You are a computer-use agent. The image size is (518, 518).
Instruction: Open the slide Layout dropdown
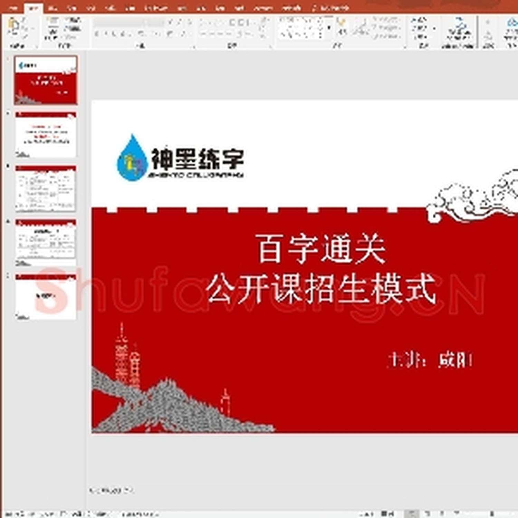(73, 21)
